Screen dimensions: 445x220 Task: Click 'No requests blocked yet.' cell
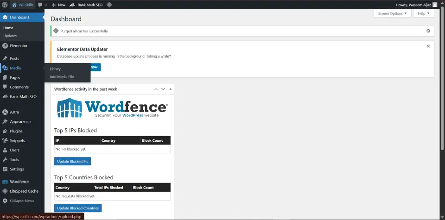click(x=112, y=196)
